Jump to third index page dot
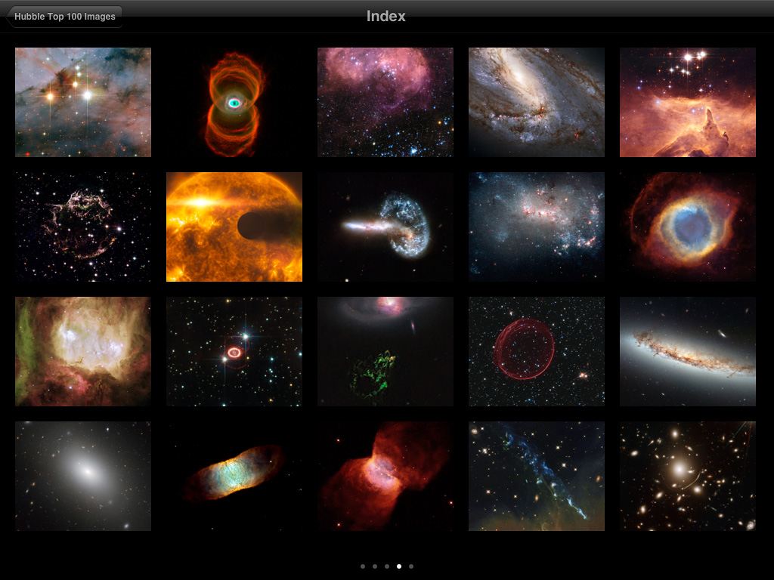Screen dimensions: 774x580 [x=387, y=566]
